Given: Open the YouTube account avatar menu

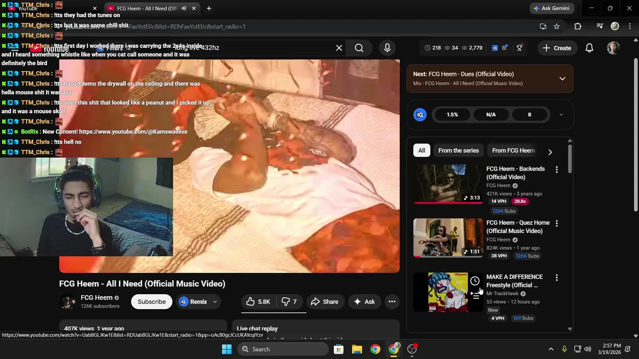Looking at the screenshot, I should pos(613,48).
